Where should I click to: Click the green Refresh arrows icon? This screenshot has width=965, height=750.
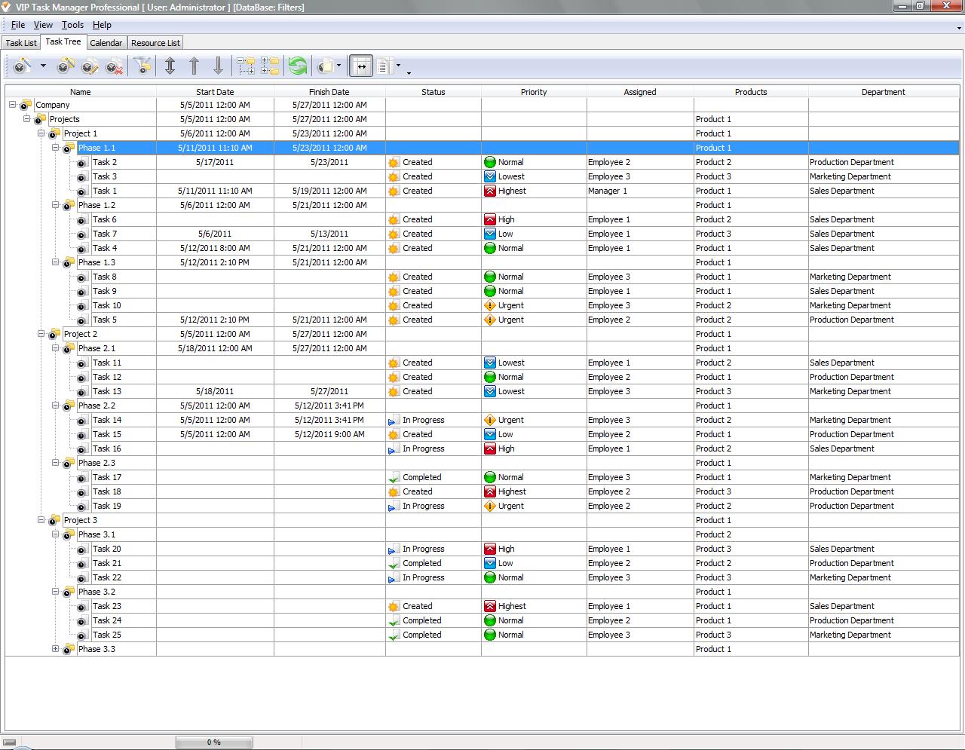point(298,66)
